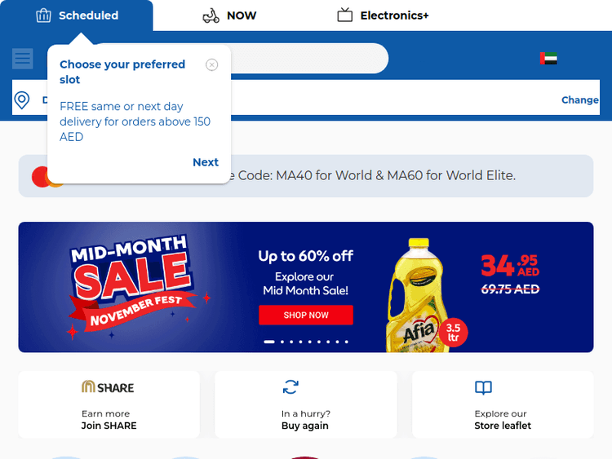Click the SHARE logo icon
The image size is (612, 459).
(x=108, y=387)
